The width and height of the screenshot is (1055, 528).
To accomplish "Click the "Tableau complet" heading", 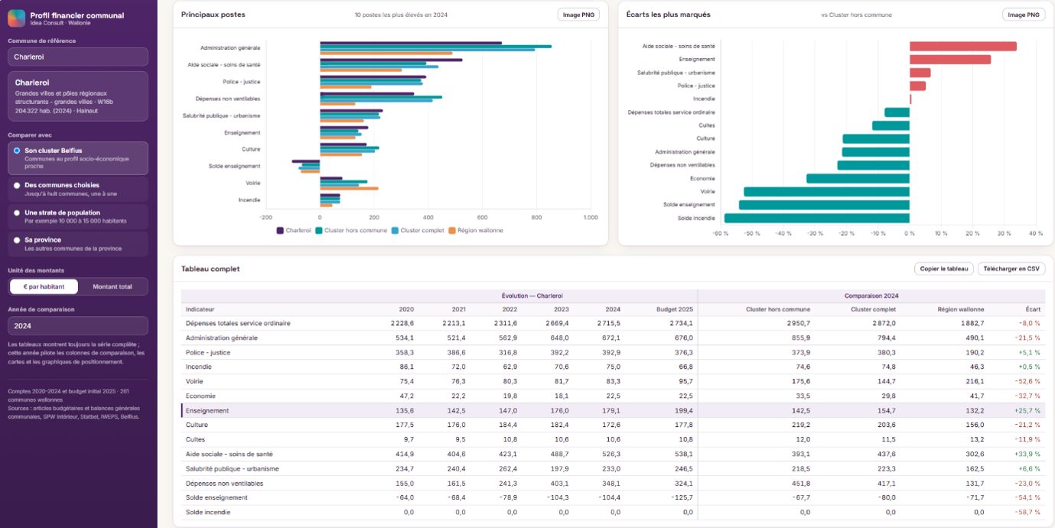I will 210,269.
